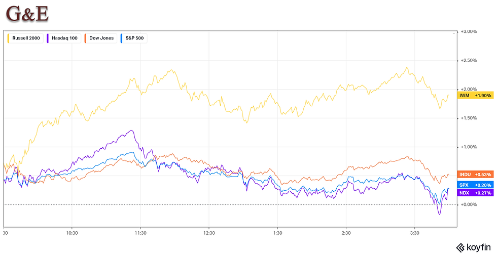Click the 12:30 time axis label

pyautogui.click(x=209, y=233)
